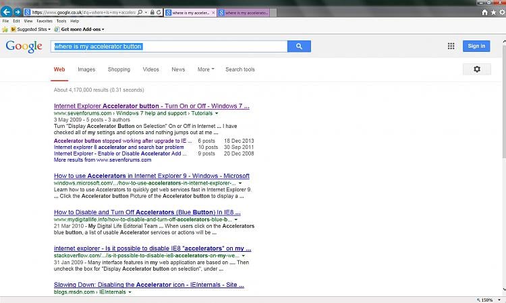The height and width of the screenshot is (303, 506).
Task: Click the address bar search magnifier icon
Action: [x=140, y=12]
